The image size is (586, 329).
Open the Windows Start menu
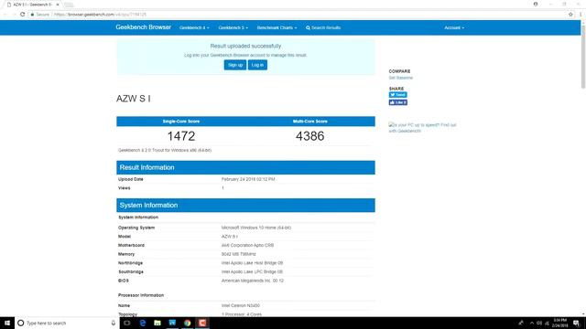(7, 323)
